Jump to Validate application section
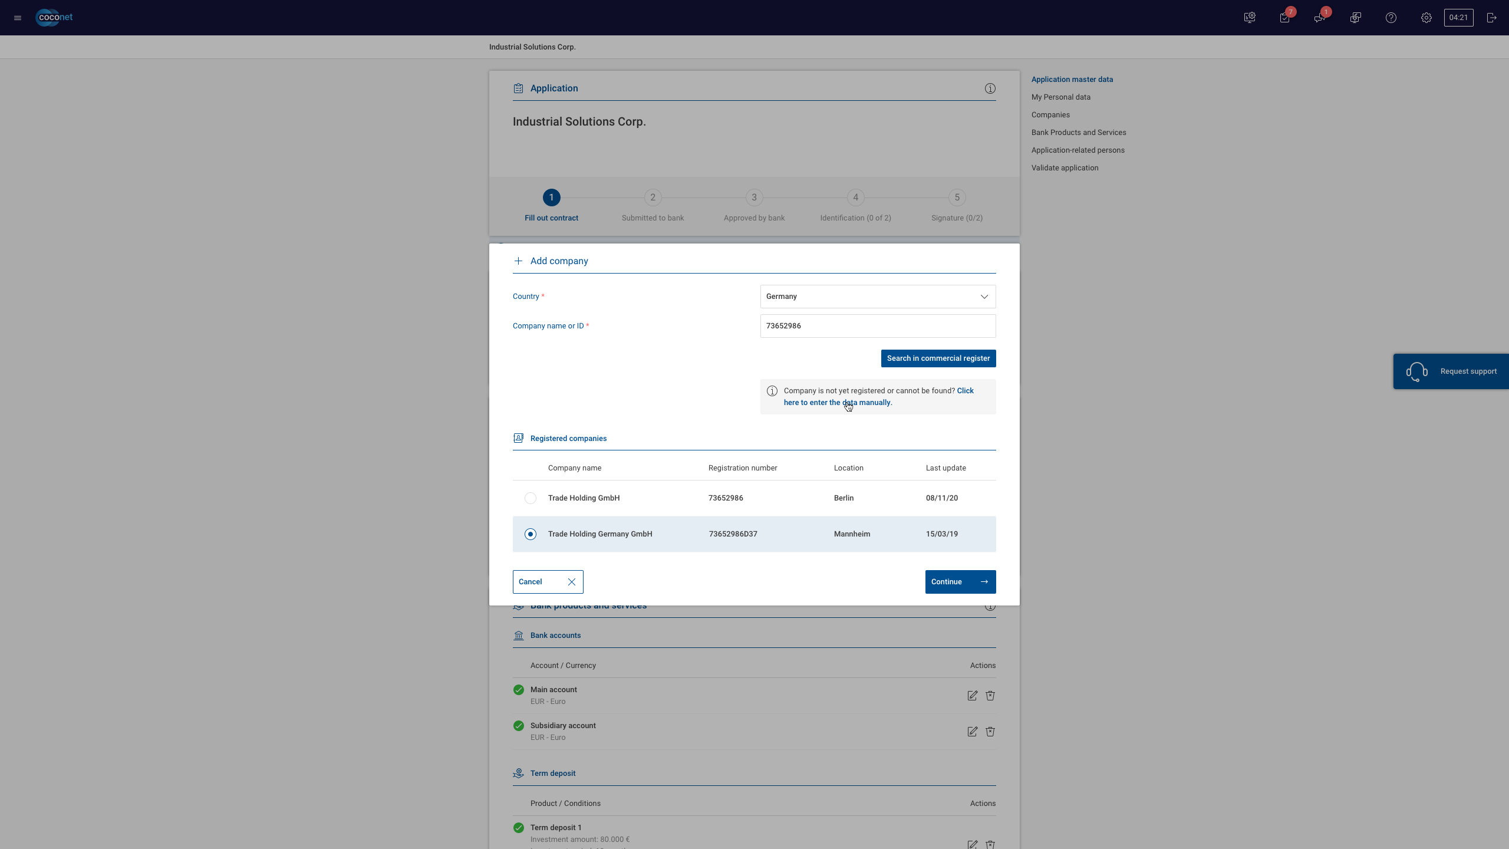Viewport: 1509px width, 849px height. tap(1065, 168)
